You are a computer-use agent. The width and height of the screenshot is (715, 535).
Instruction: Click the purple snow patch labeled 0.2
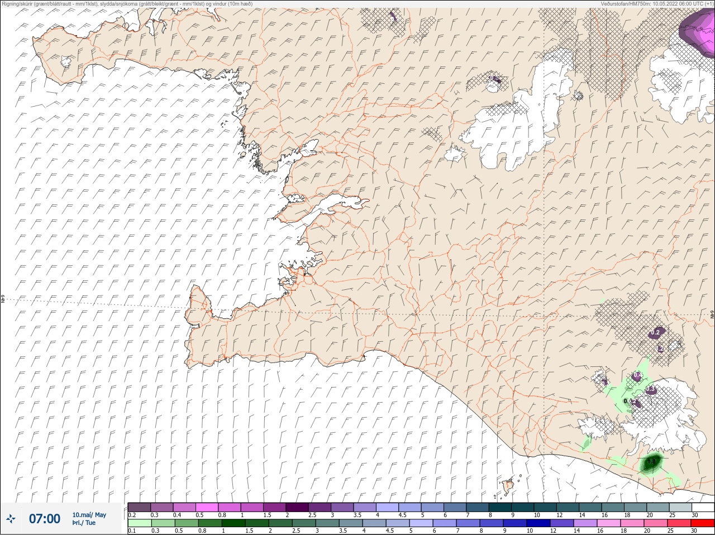656,332
